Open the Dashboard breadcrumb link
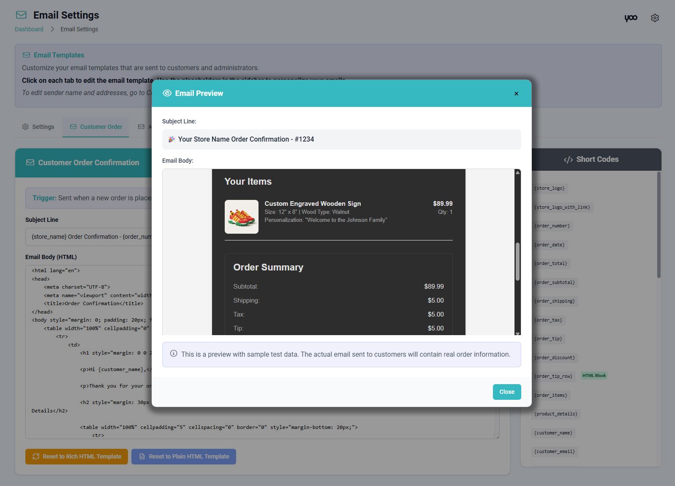675x486 pixels. coord(29,29)
